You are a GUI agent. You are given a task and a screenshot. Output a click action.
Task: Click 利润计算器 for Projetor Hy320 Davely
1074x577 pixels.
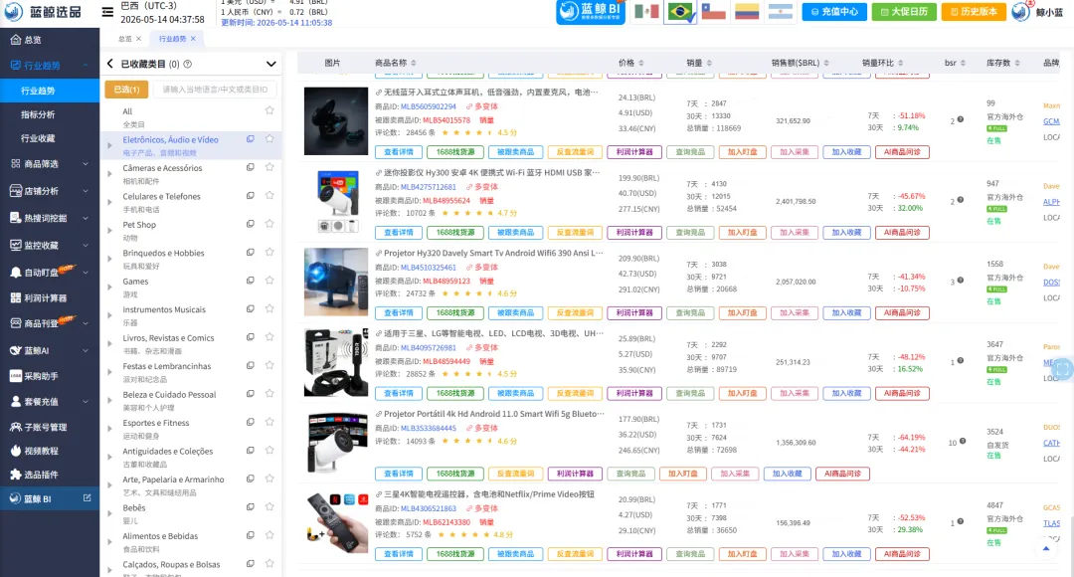634,312
